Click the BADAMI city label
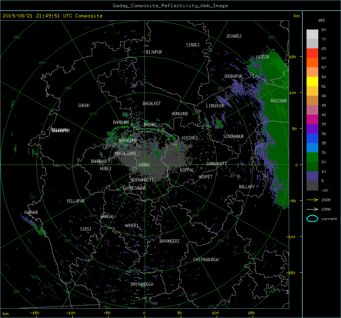This screenshot has height=318, width=341. coord(150,125)
